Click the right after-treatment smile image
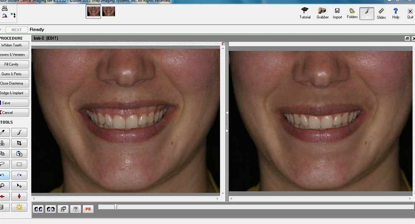The height and width of the screenshot is (224, 415). tap(320, 121)
